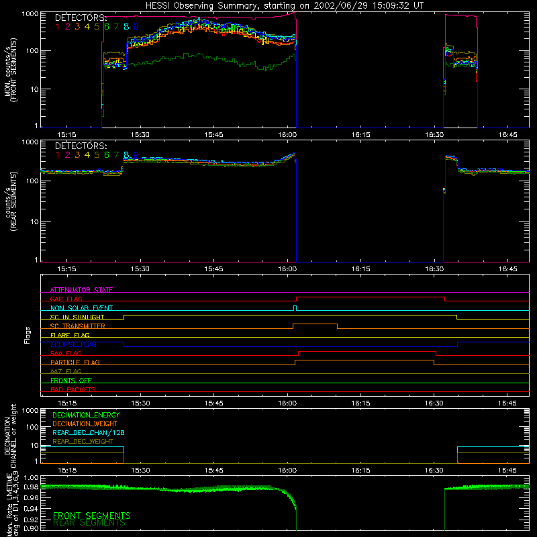
Task: Click 16:00 time label under front segments plot
Action: point(287,135)
